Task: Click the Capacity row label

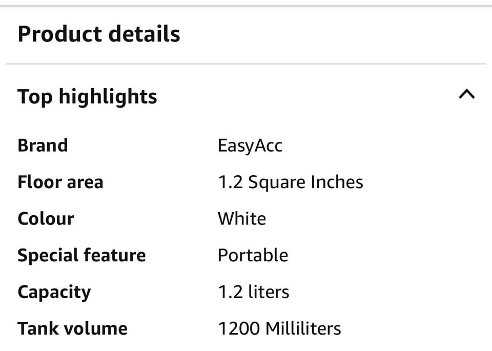Action: 54,292
